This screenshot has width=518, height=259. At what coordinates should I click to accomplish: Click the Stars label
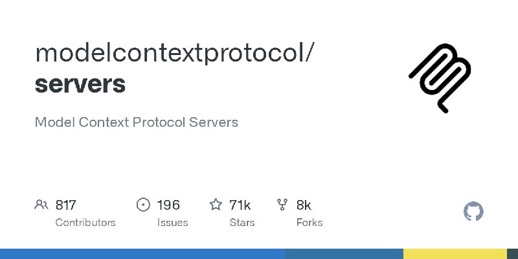pyautogui.click(x=242, y=223)
